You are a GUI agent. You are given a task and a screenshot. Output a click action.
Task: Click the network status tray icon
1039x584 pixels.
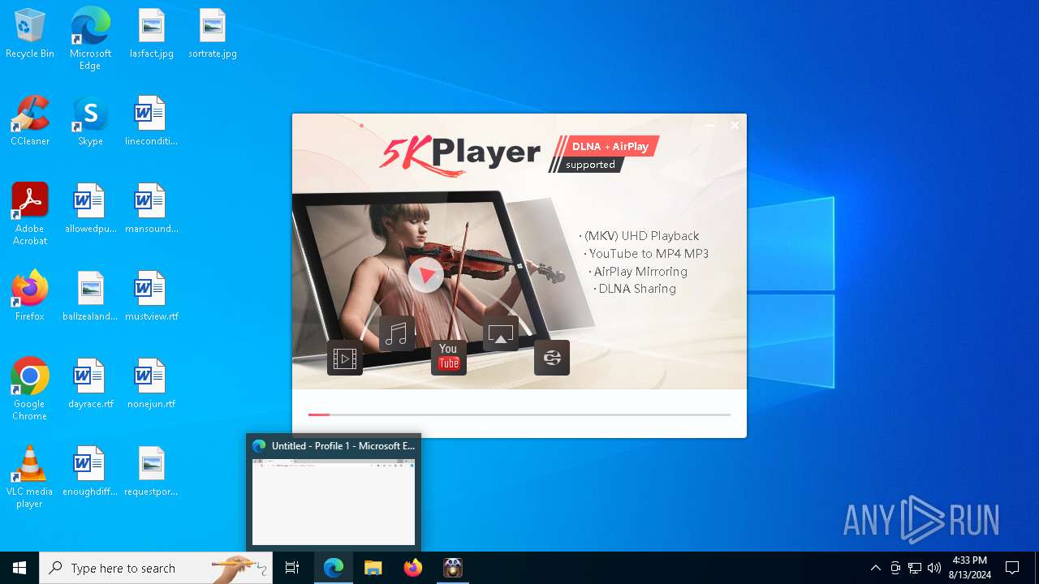pos(915,568)
